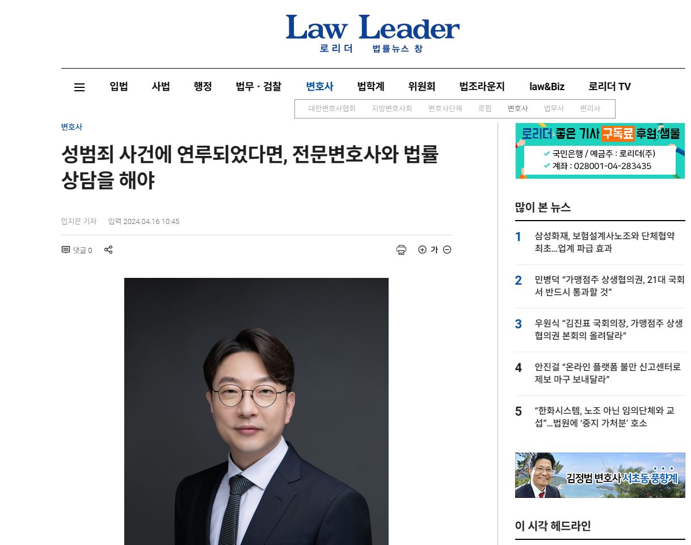This screenshot has width=691, height=545.
Task: Select the 로펌 submenu item
Action: tap(484, 108)
